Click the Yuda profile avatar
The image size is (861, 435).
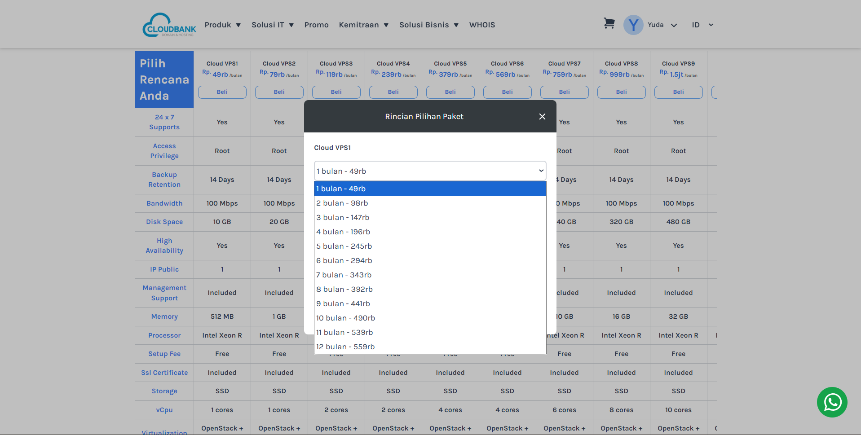pos(633,25)
